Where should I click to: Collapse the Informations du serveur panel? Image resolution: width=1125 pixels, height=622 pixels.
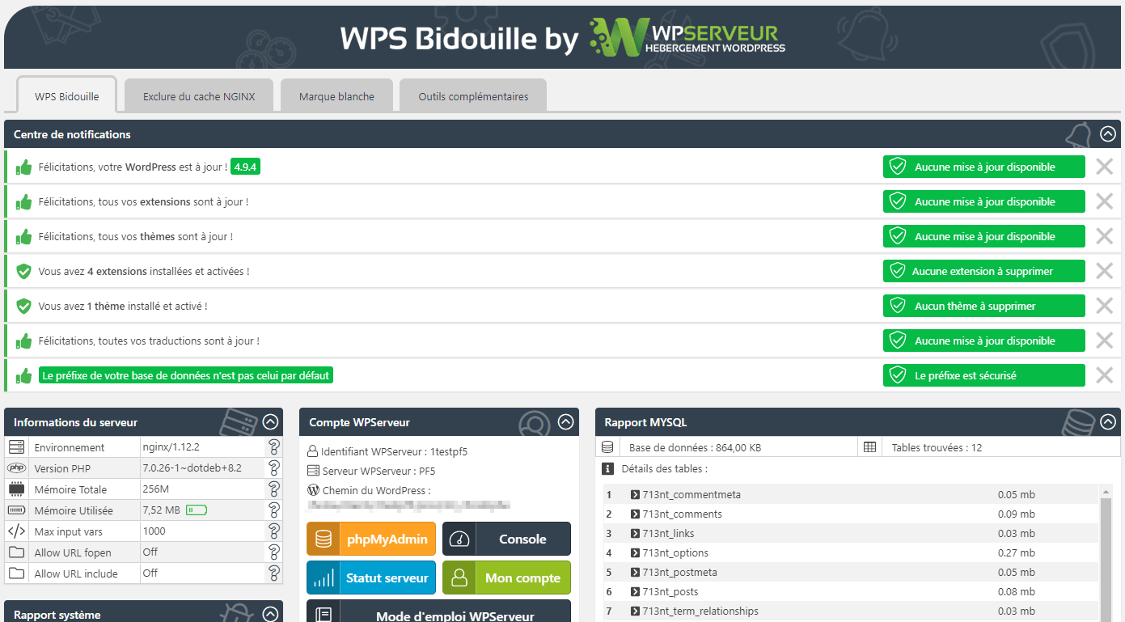(270, 421)
